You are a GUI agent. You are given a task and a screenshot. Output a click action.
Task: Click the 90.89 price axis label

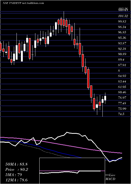pyautogui.click(x=122, y=54)
